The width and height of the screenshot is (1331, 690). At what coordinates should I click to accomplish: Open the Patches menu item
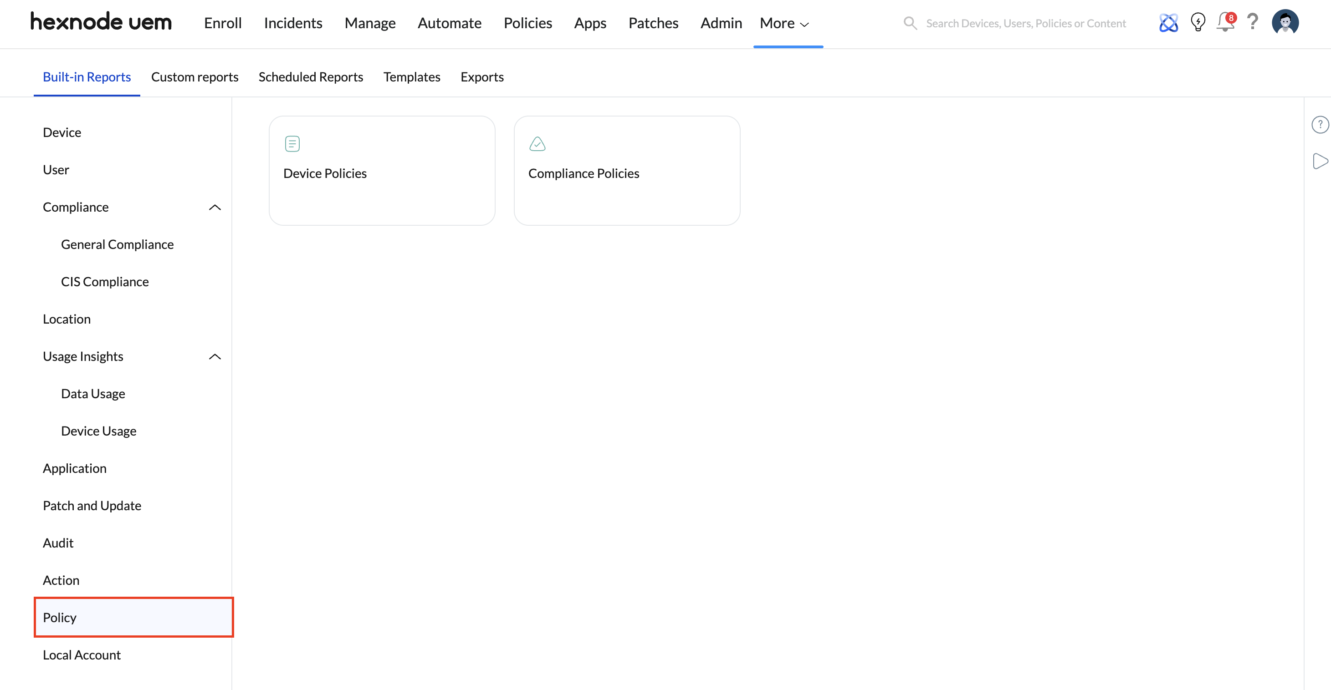653,23
